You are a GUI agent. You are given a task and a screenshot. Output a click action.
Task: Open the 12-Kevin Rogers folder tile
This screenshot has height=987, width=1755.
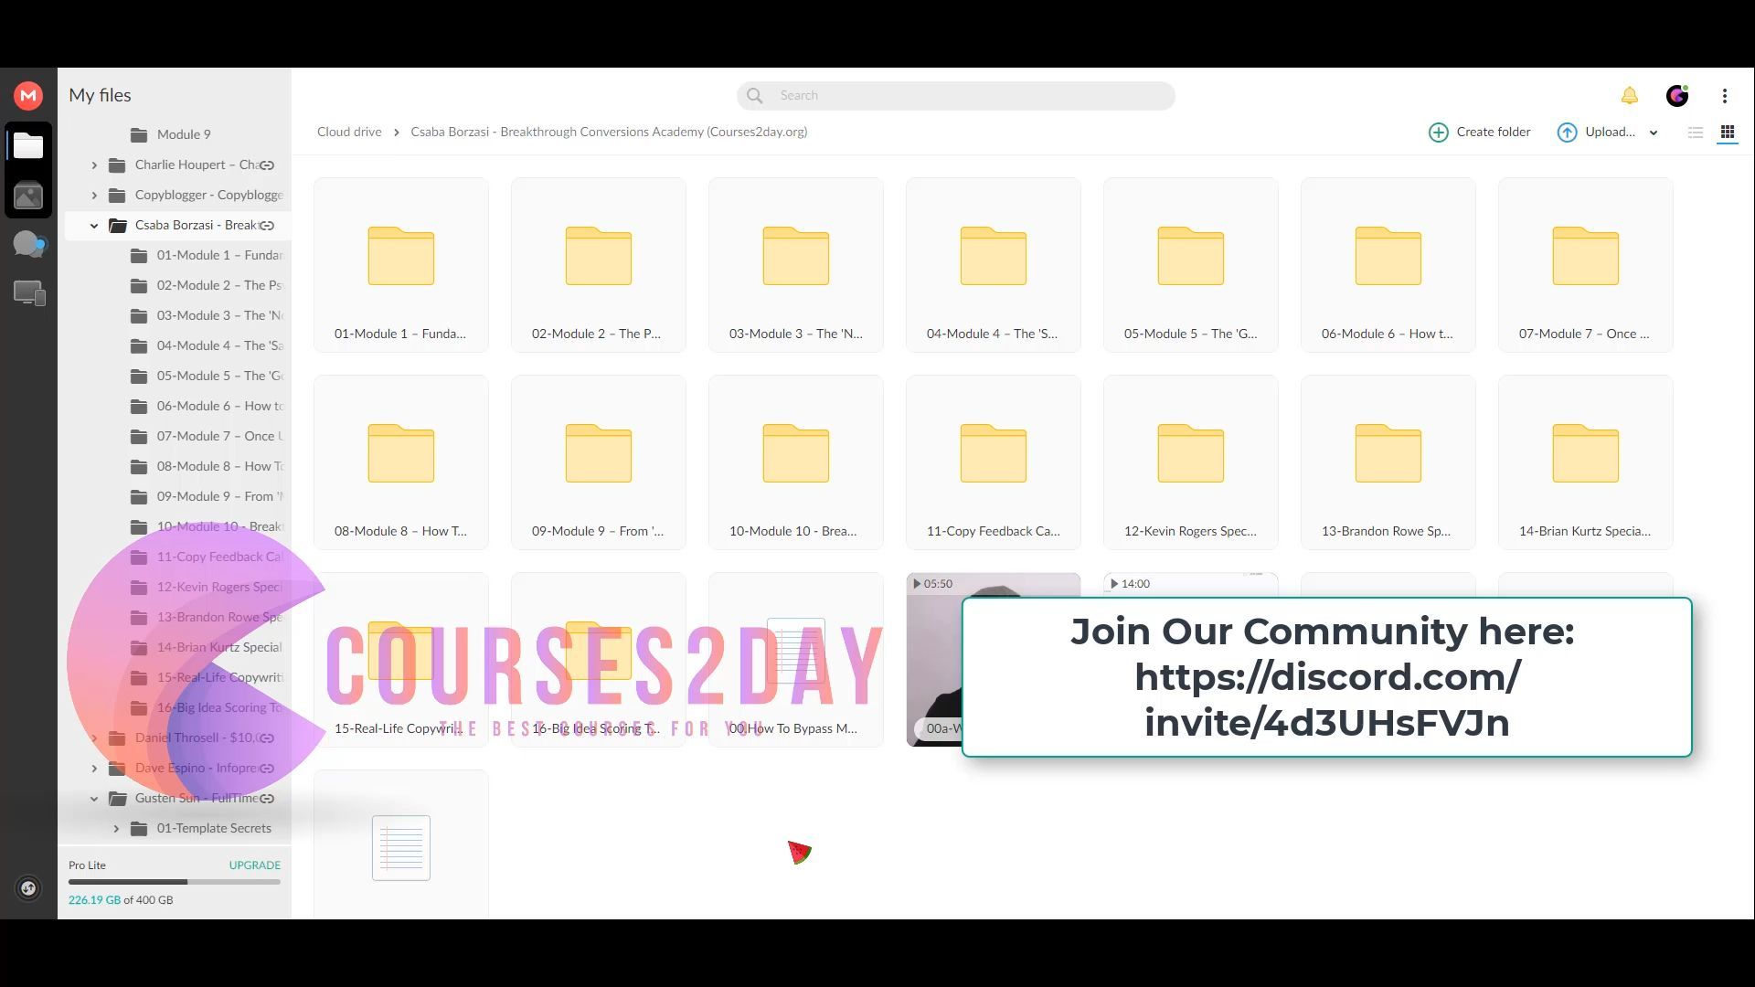coord(1191,462)
